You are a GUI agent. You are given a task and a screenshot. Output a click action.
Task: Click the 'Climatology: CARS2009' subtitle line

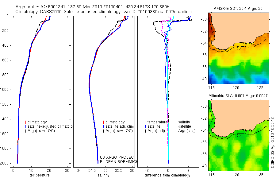(104, 12)
